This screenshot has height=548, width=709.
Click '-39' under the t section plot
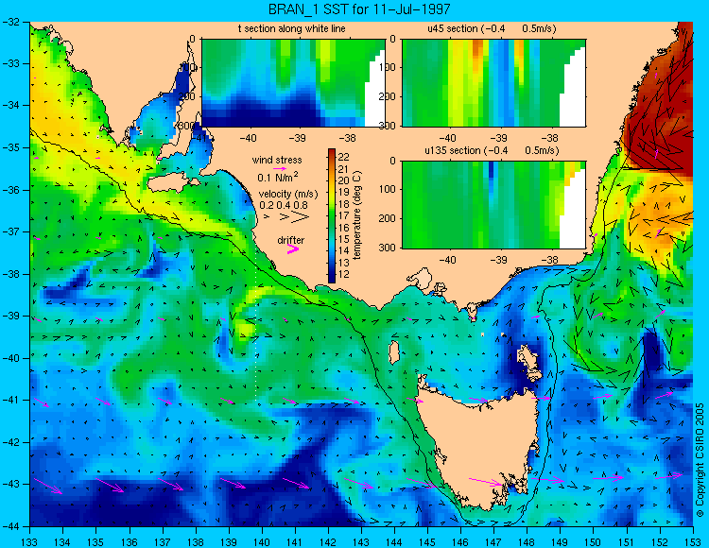(298, 138)
